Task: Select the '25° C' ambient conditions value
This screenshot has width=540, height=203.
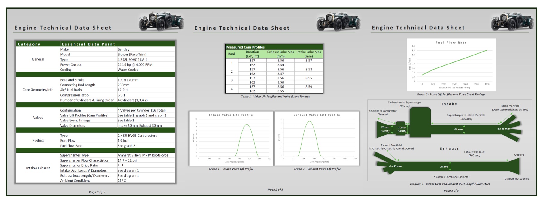Action: 122,181
